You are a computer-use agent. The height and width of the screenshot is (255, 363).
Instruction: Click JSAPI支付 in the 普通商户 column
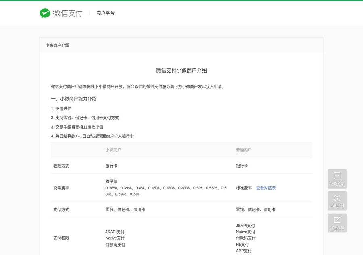click(245, 226)
